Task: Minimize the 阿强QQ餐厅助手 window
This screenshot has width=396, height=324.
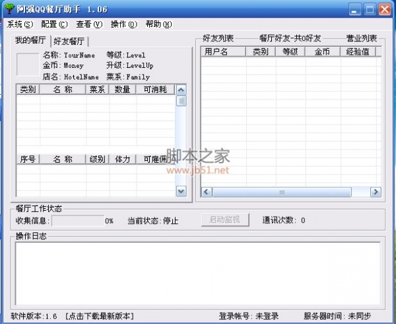Action: coord(355,10)
